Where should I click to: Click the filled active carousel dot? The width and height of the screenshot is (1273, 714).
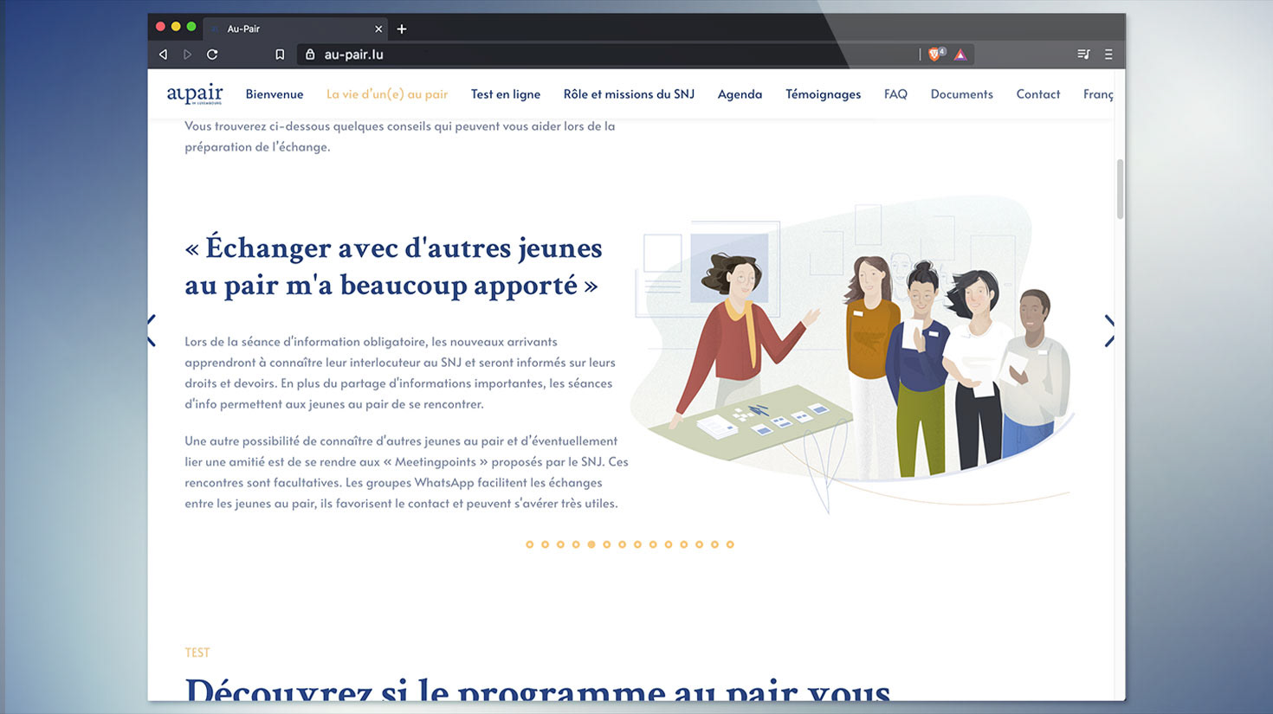(591, 544)
